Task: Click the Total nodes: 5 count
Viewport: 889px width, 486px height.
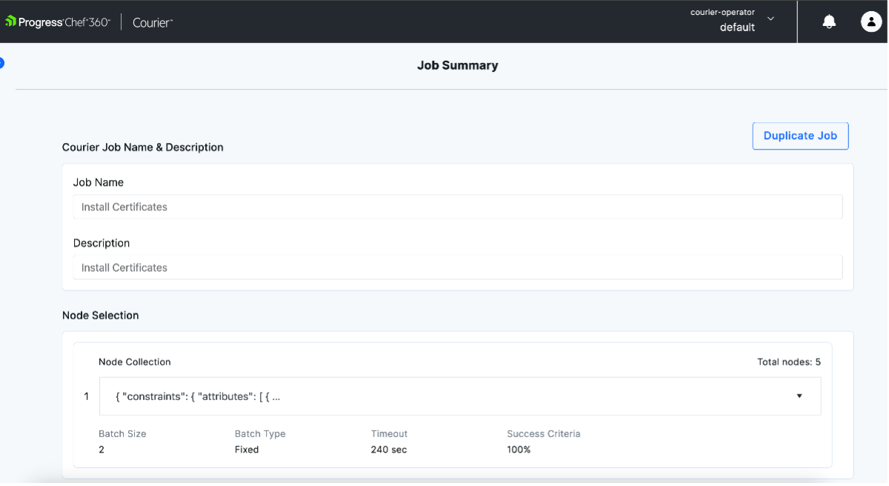Action: click(788, 362)
